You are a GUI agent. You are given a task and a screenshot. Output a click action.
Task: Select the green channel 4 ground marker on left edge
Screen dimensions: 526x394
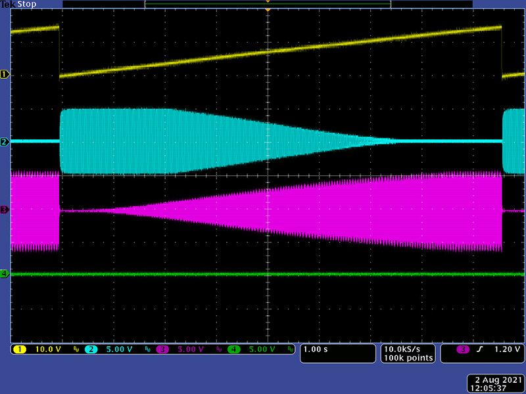5,273
